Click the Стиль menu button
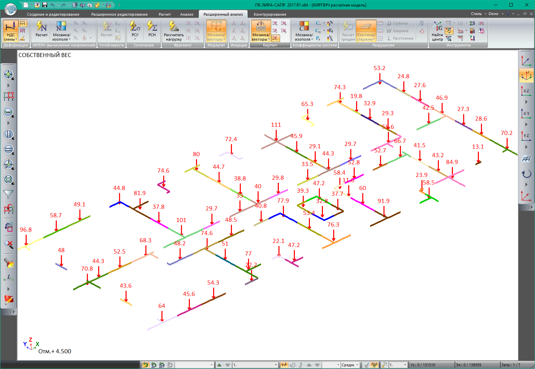535x369 pixels. tap(476, 14)
